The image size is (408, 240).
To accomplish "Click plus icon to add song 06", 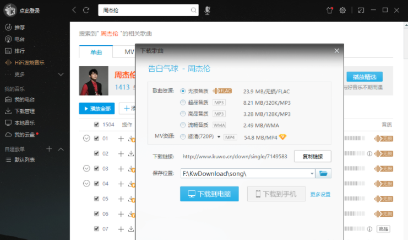I will point(121,214).
